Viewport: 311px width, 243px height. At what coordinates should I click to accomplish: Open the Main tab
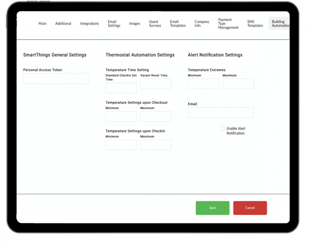[x=42, y=24]
